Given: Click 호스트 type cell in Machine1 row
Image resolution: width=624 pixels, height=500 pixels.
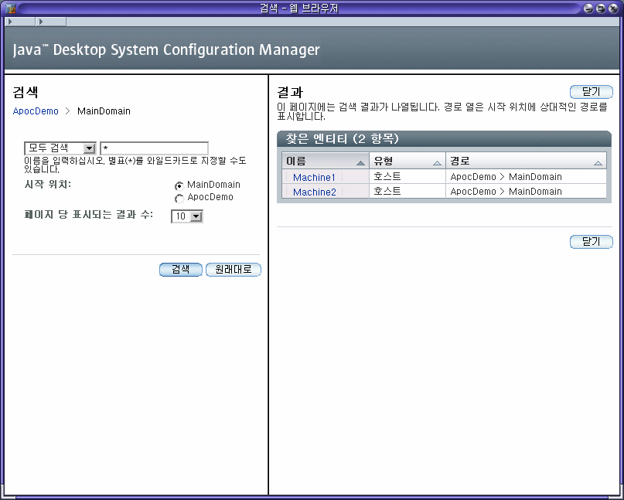Looking at the screenshot, I should click(407, 177).
